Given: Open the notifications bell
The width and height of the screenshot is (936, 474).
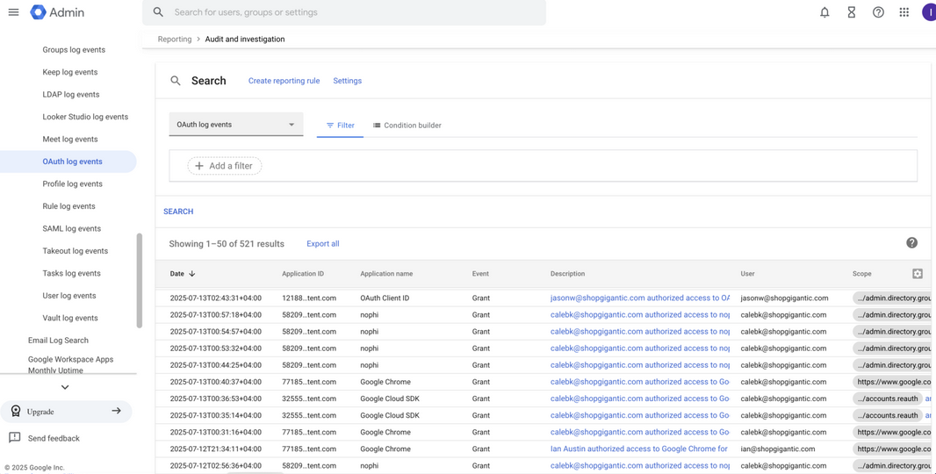Looking at the screenshot, I should (824, 12).
